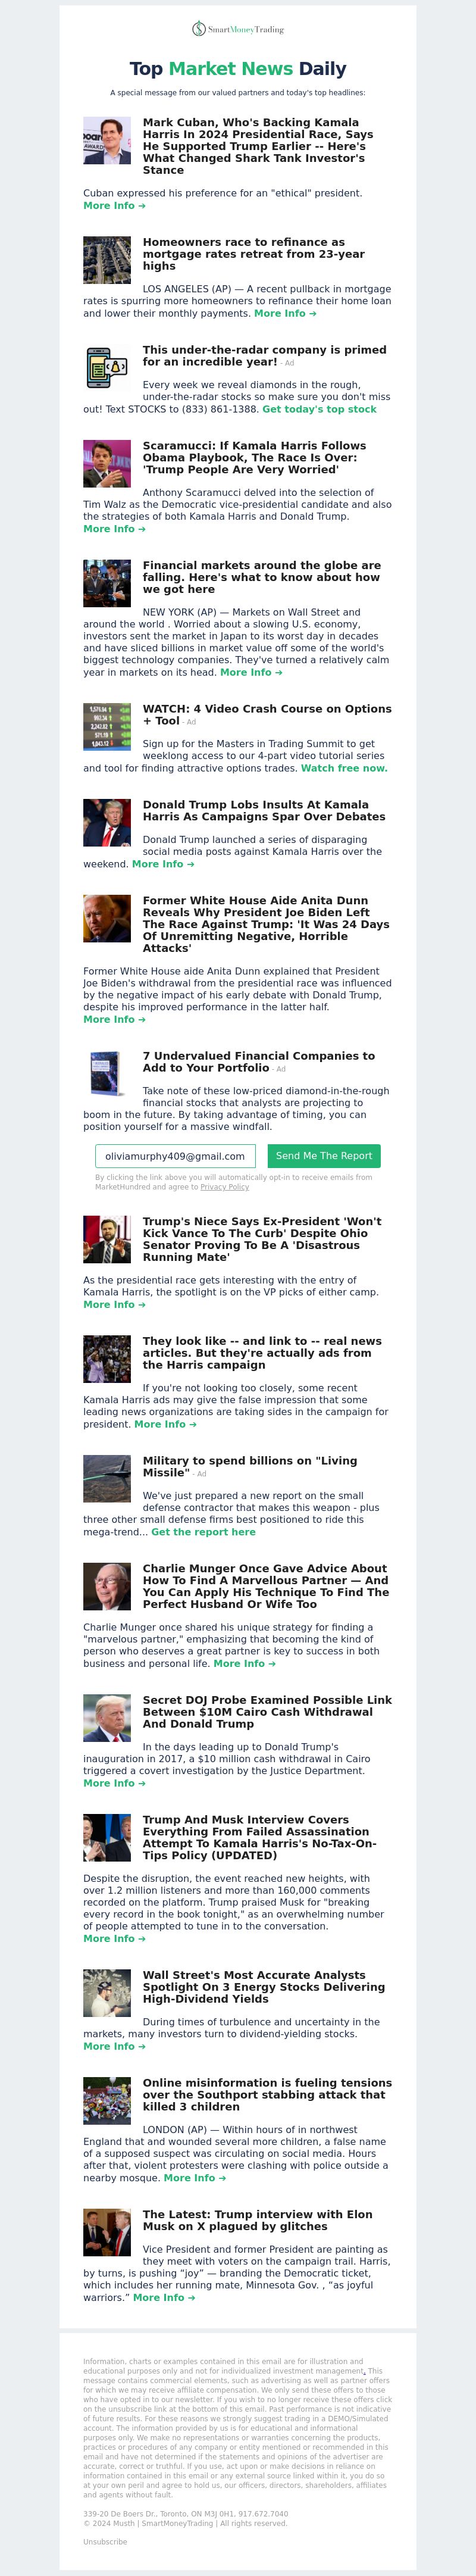The width and height of the screenshot is (476, 2576).
Task: Open the Mark Cuban article thumbnail
Action: (x=107, y=140)
